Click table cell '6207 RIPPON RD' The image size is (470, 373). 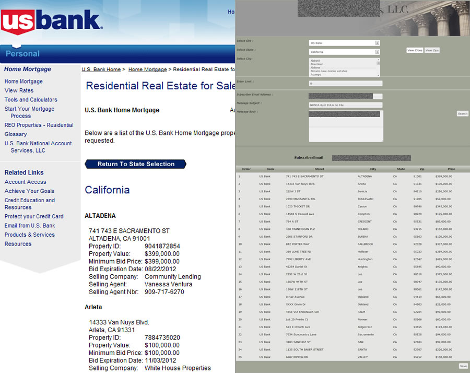[x=297, y=357]
